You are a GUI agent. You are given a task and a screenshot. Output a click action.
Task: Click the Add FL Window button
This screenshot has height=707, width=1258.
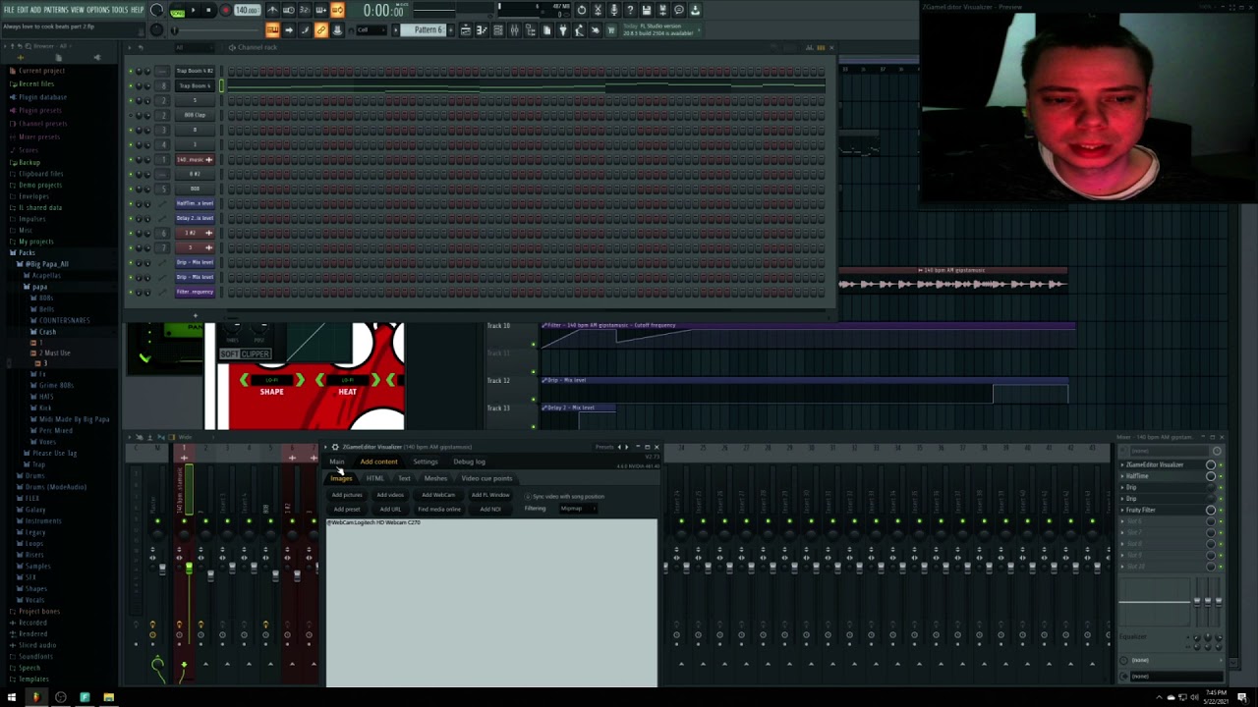(490, 495)
